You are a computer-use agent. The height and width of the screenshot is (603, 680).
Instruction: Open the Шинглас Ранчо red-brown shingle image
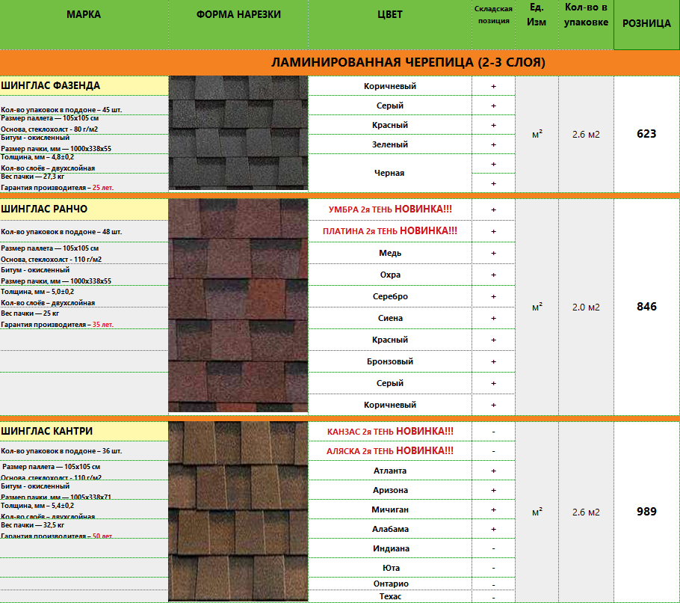(x=238, y=305)
